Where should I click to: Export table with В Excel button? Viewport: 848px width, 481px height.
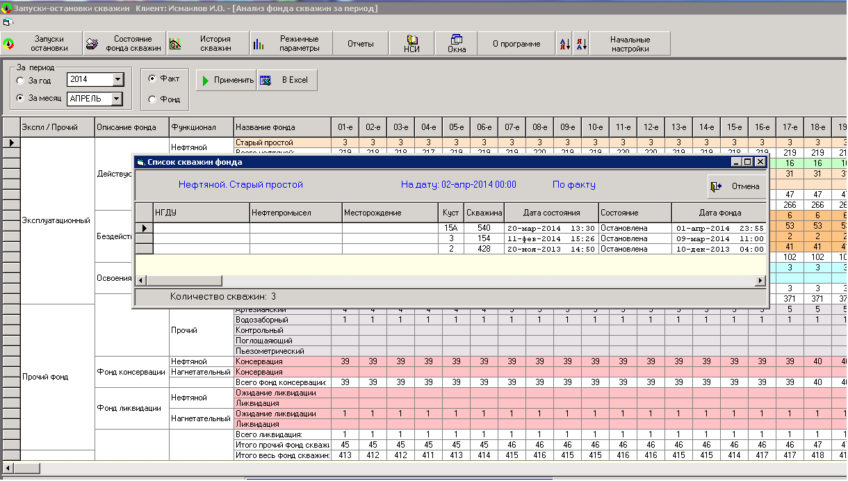288,80
